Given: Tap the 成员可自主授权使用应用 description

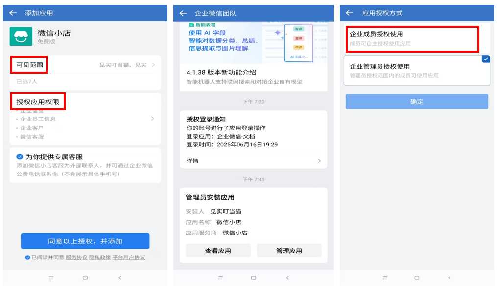Looking at the screenshot, I should pyautogui.click(x=380, y=43).
